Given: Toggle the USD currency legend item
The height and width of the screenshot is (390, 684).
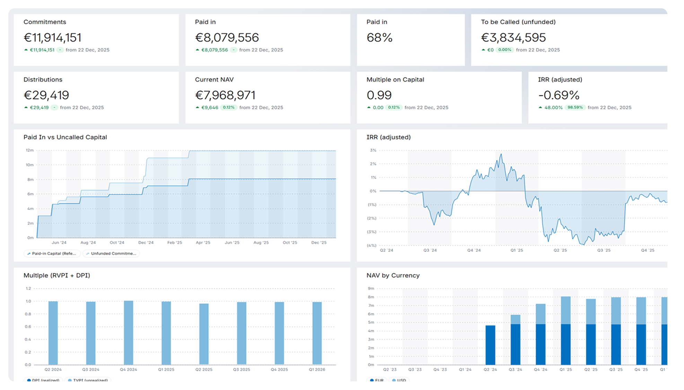Looking at the screenshot, I should [x=399, y=380].
